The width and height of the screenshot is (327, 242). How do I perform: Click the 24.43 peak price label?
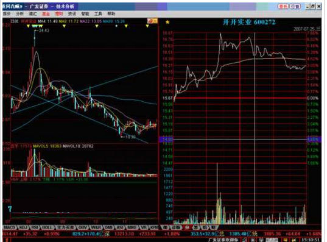[x=44, y=30]
